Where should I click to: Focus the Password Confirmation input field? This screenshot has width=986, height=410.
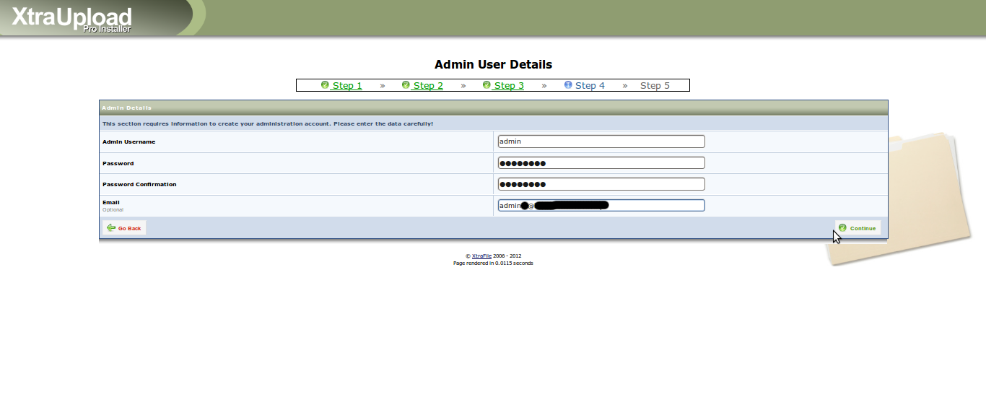click(601, 184)
